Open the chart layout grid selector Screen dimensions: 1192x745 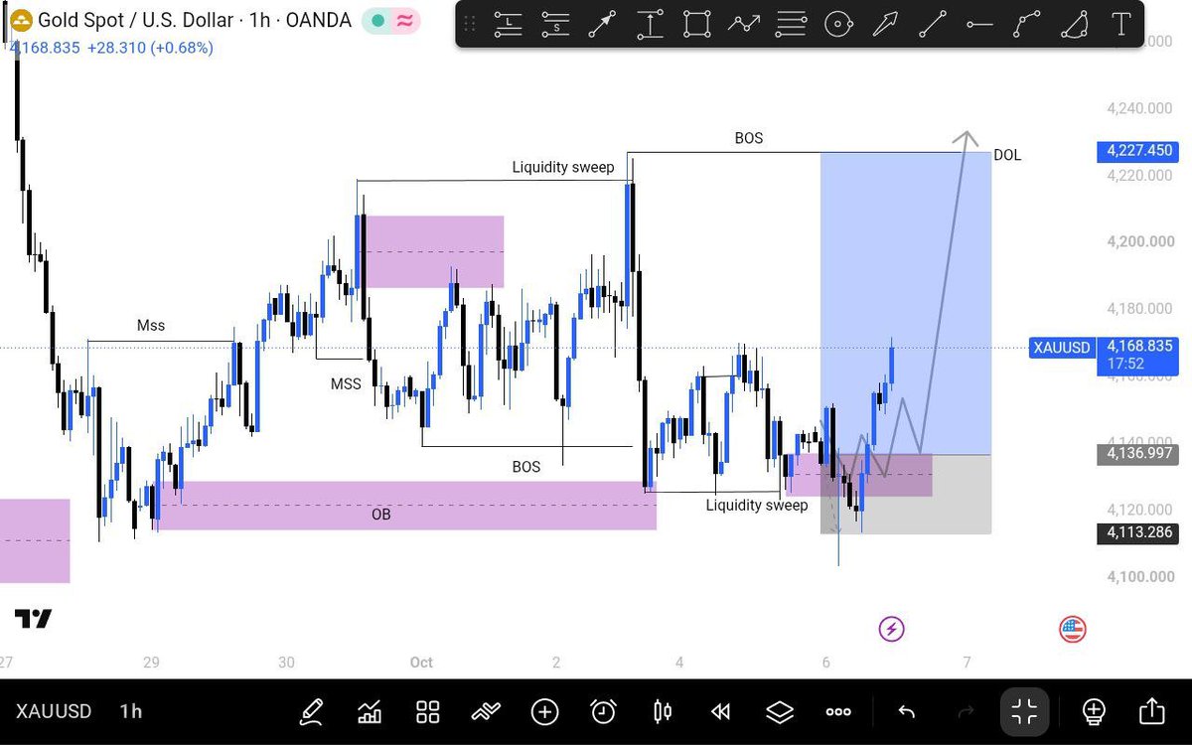[428, 711]
